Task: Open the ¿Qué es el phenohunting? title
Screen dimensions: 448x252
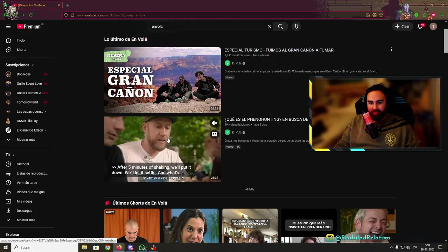Action: [x=266, y=119]
